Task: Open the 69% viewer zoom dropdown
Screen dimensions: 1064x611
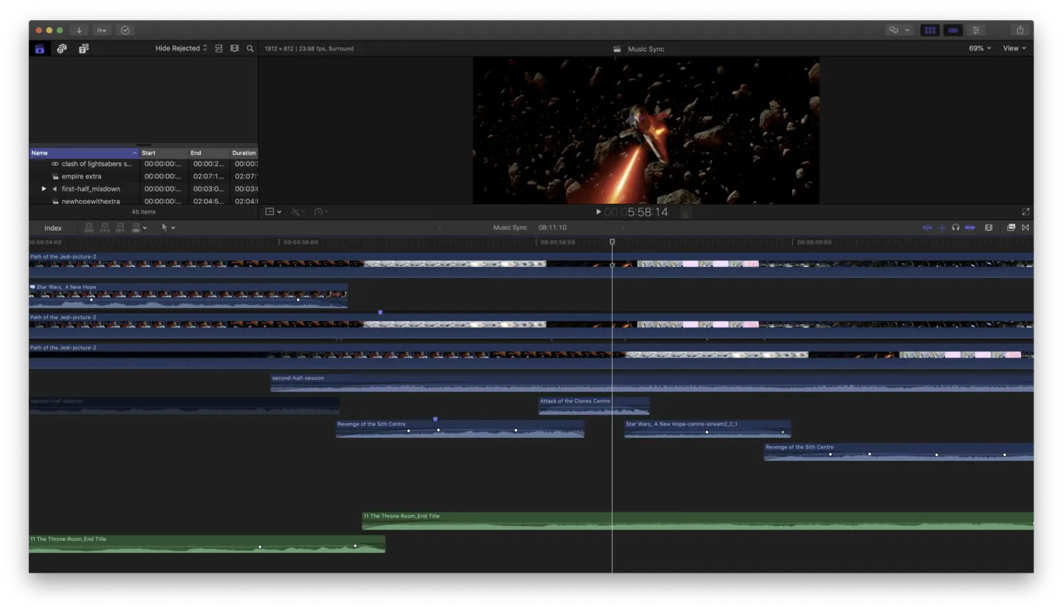Action: click(x=980, y=49)
